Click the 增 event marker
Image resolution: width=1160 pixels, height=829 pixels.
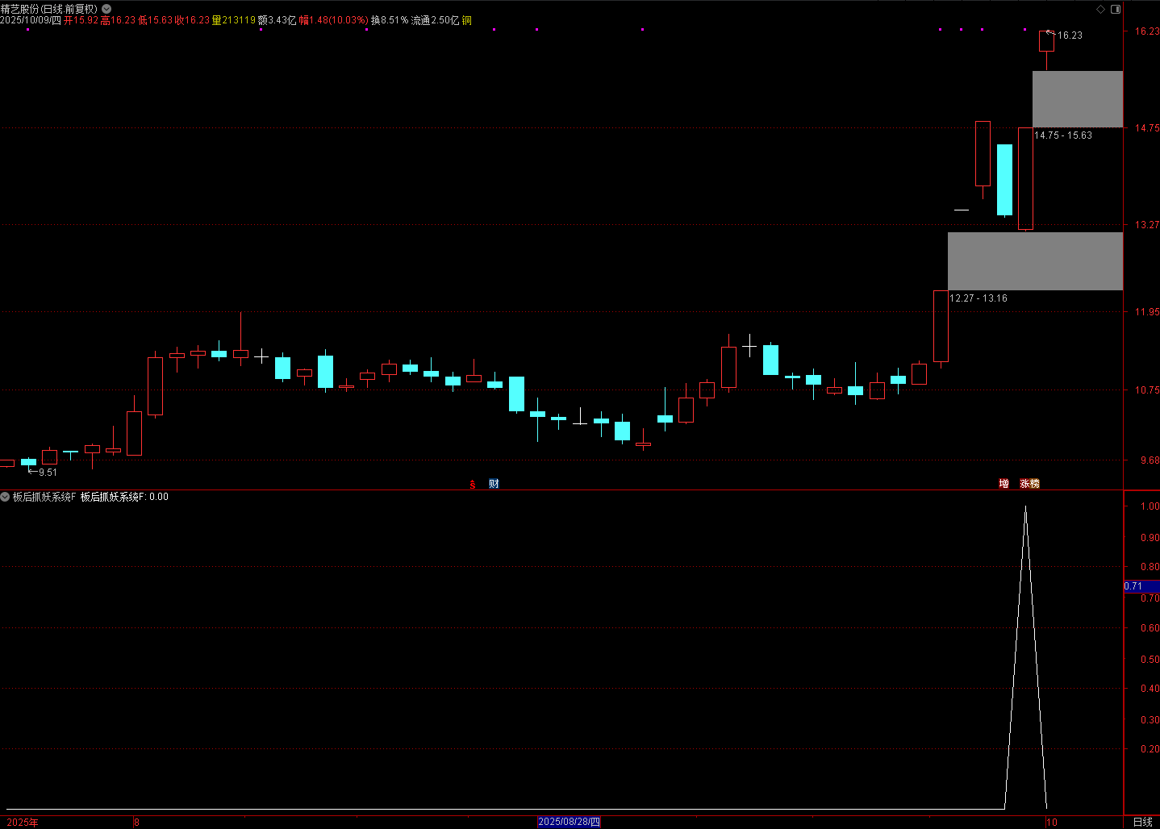tap(1004, 484)
